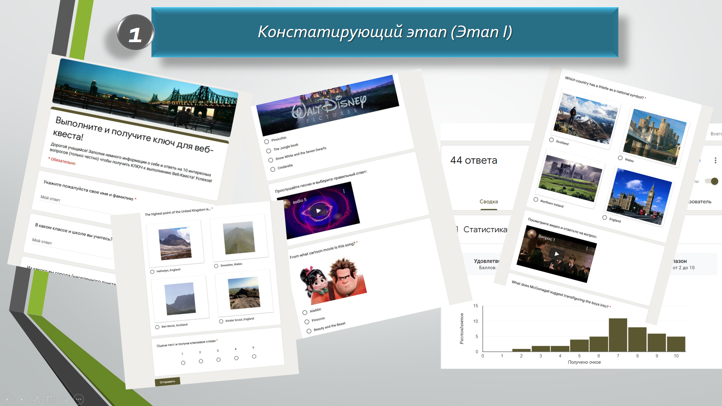Switch to the Сводка tab
Screen dimensions: 722x406
tap(488, 202)
